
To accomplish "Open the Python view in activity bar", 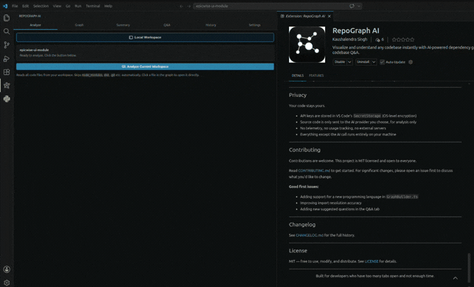I will 6,99.
